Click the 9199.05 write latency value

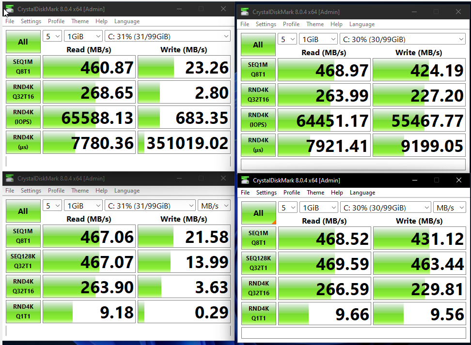(x=419, y=146)
